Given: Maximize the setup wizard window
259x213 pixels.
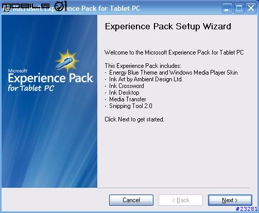Looking at the screenshot, I should [239, 8].
